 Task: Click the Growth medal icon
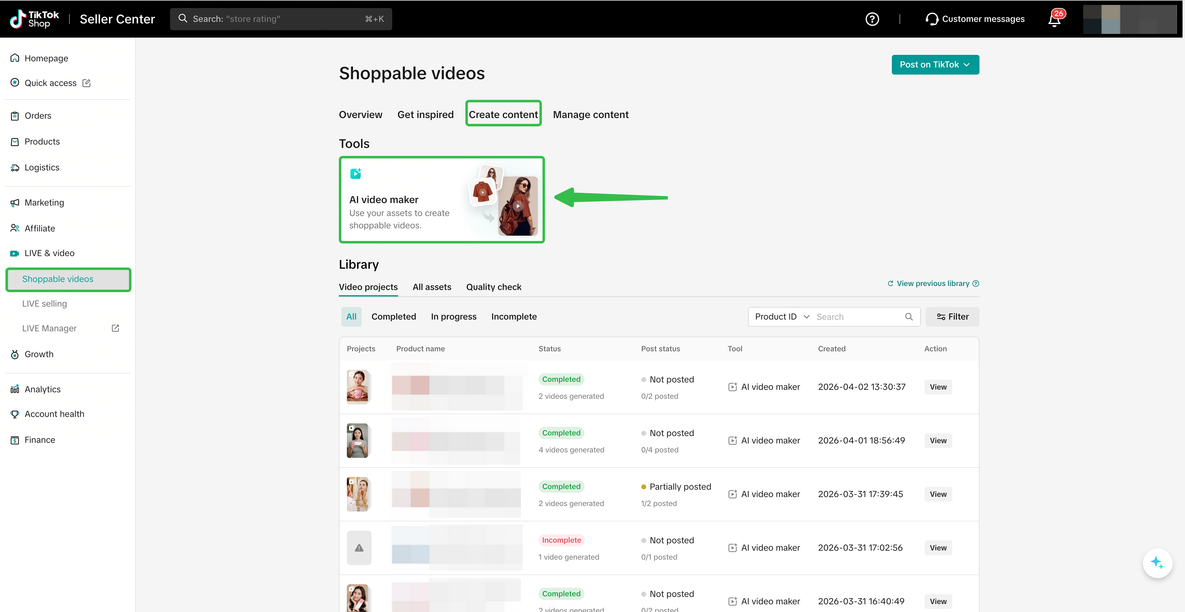[15, 354]
